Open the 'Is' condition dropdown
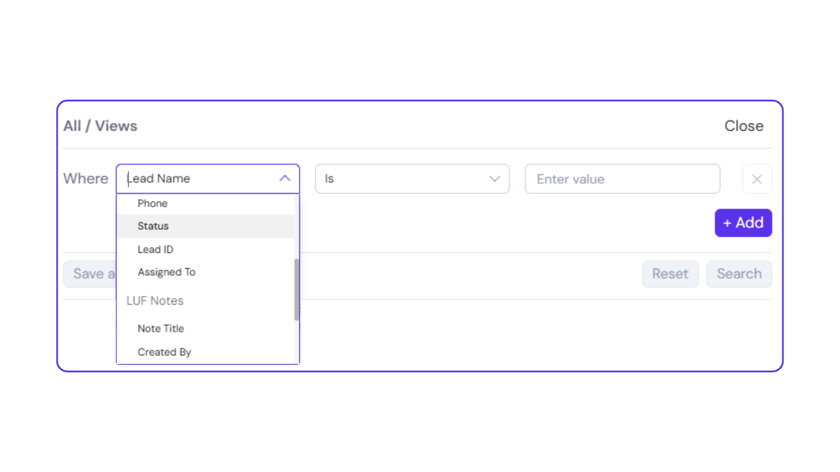Image resolution: width=840 pixels, height=472 pixels. click(412, 179)
